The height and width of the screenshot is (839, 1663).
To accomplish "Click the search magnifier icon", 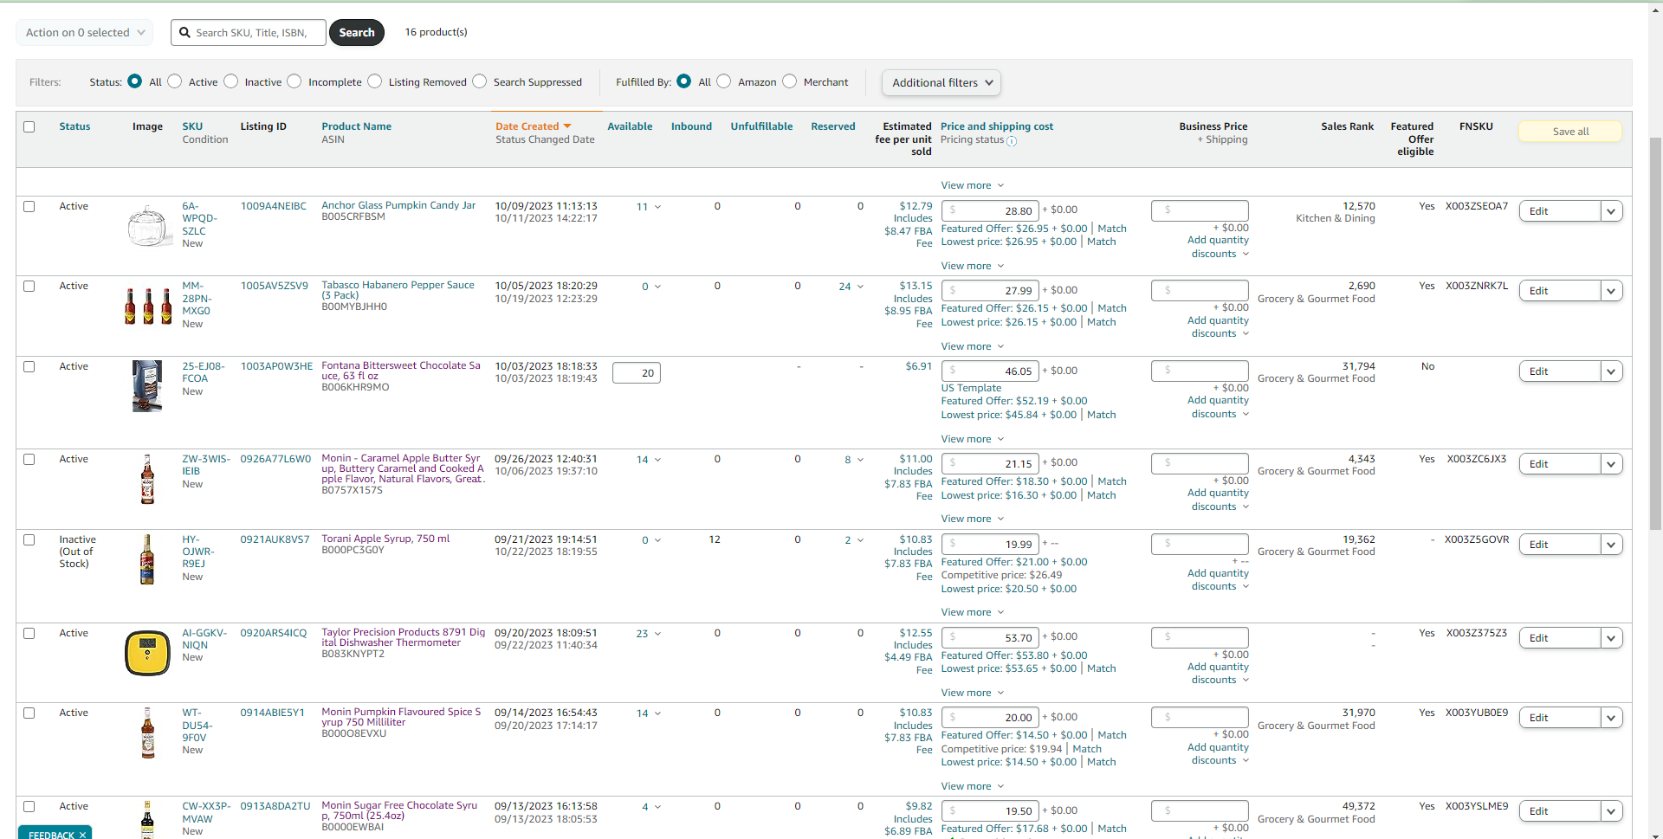I will [x=184, y=33].
